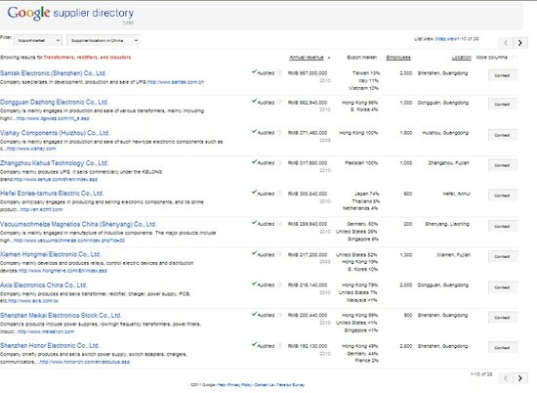Image resolution: width=537 pixels, height=393 pixels.
Task: Click the Contact button for Xiamen Hongmei
Action: coord(502,256)
